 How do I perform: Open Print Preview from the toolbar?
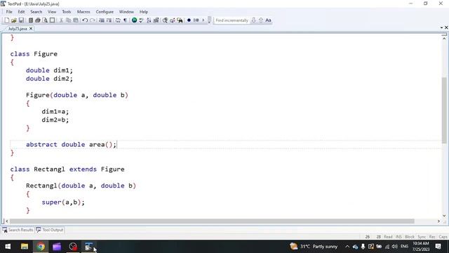point(45,20)
